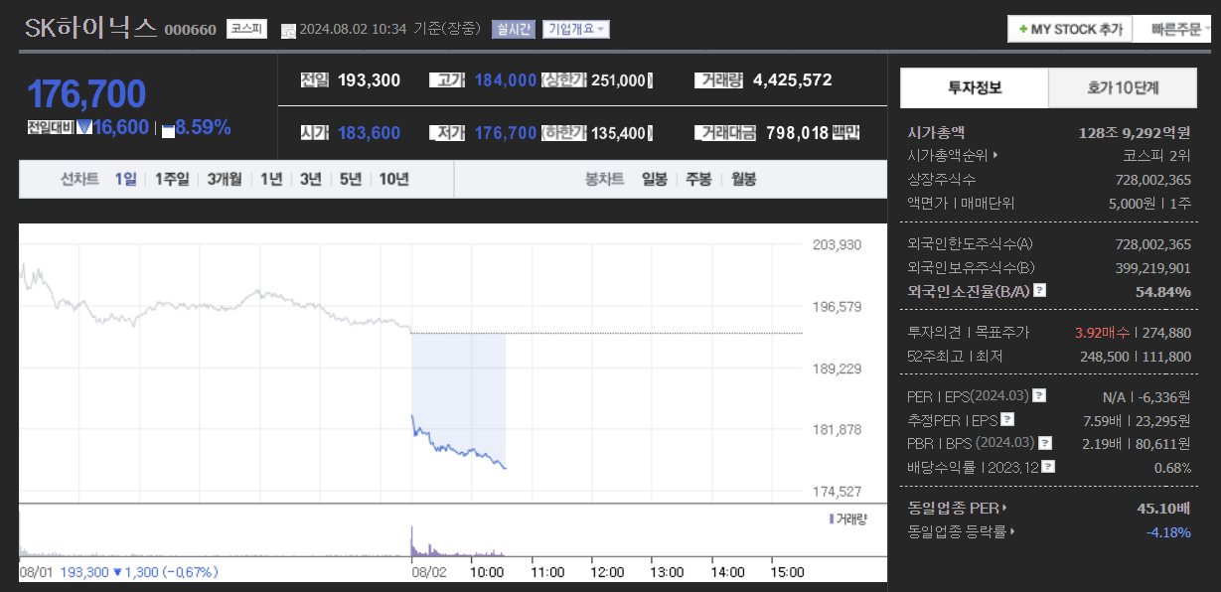1221x592 pixels.
Task: Open the 기업개요 dropdown
Action: click(574, 29)
